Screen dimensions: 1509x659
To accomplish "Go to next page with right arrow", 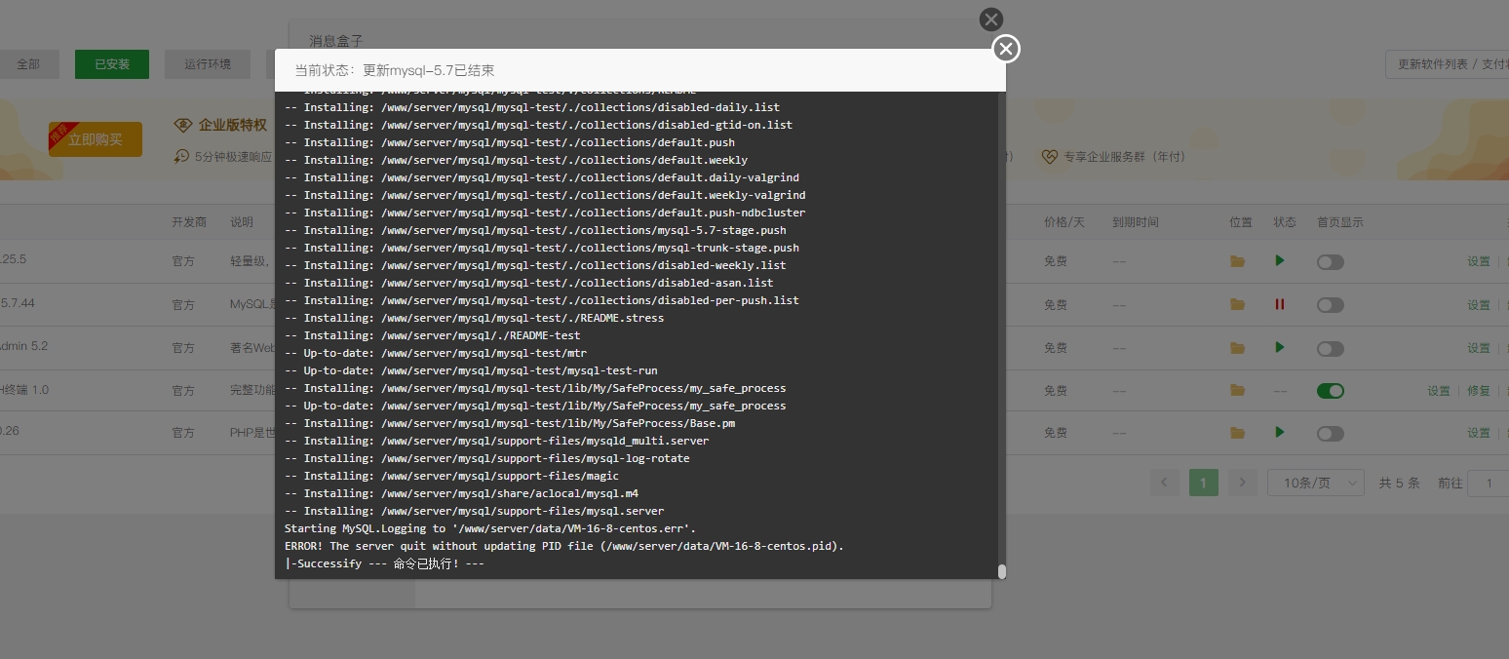I will [1242, 483].
